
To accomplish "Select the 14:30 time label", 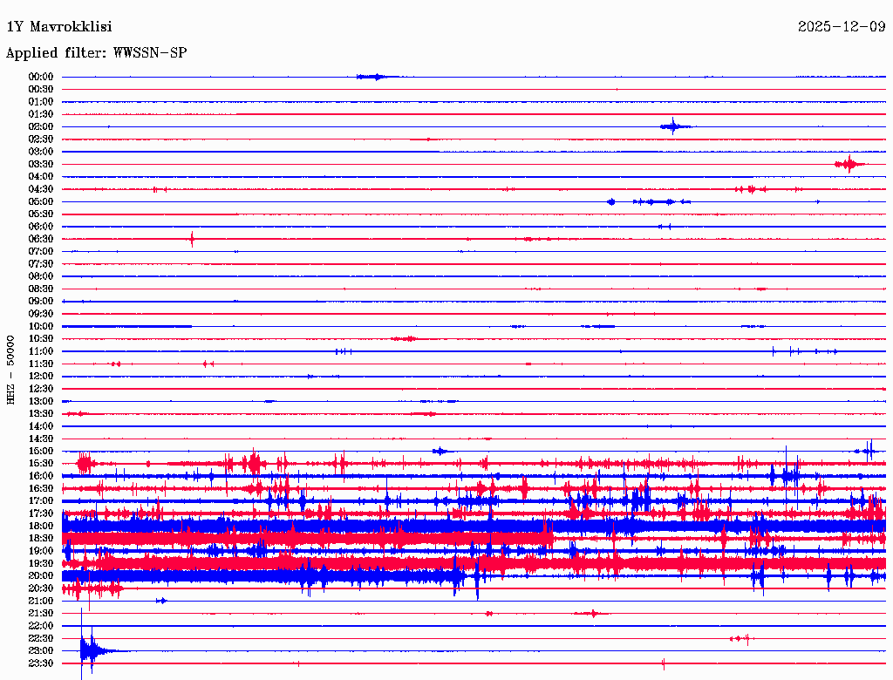I will [x=41, y=439].
